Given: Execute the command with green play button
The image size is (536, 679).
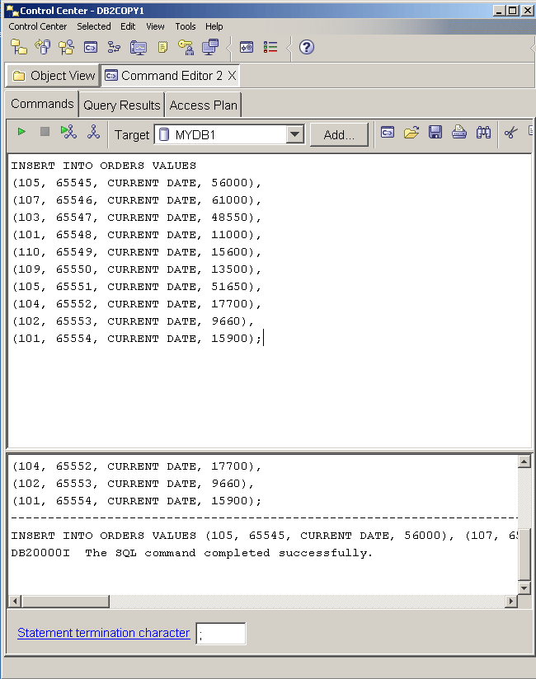Looking at the screenshot, I should pos(21,132).
